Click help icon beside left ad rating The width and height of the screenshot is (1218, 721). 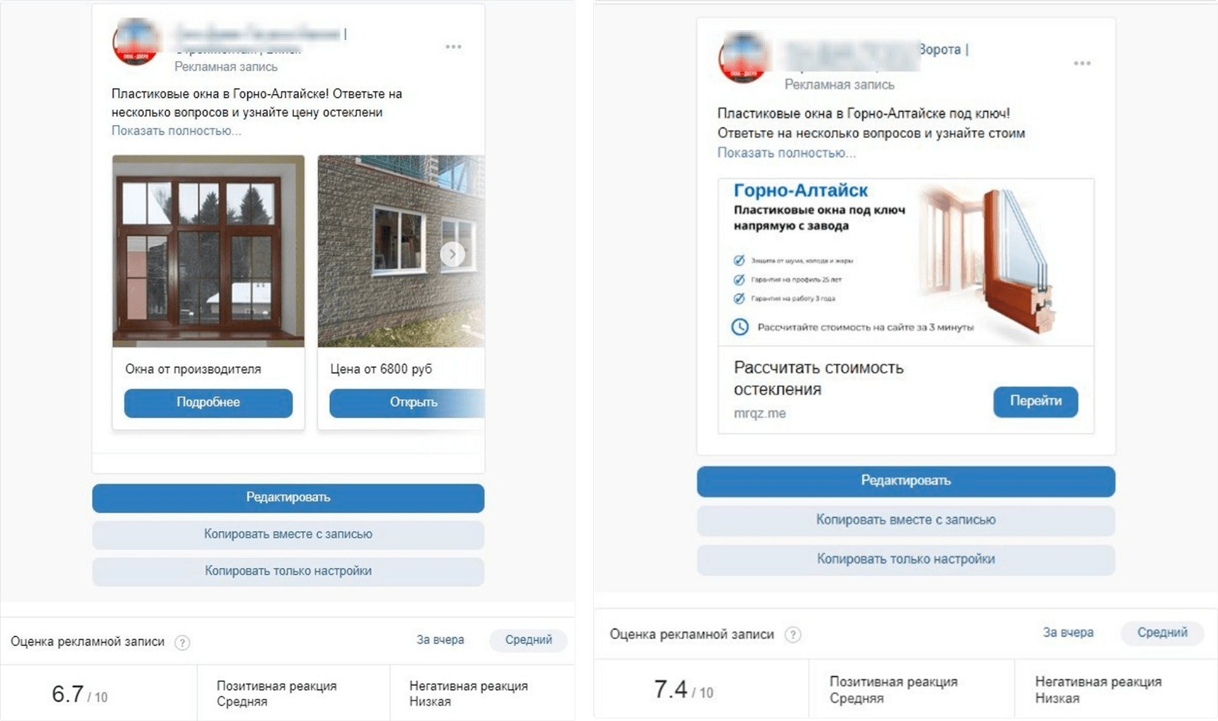point(182,642)
